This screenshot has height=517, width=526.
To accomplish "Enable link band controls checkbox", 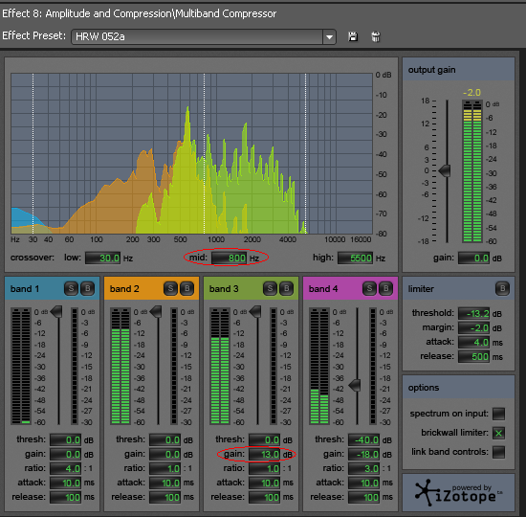I will [498, 452].
